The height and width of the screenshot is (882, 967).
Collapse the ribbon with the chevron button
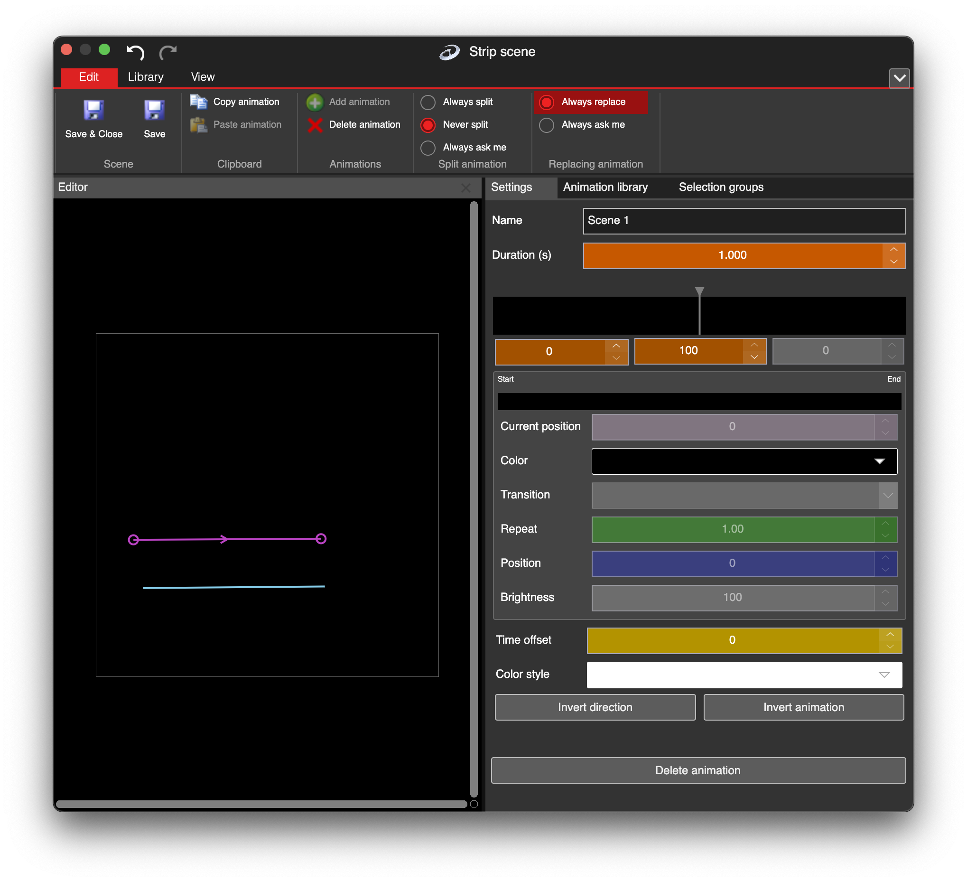click(x=899, y=78)
